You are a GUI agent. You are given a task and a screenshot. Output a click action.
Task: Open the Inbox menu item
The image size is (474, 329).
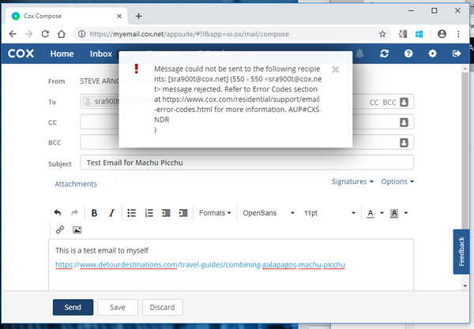(101, 54)
